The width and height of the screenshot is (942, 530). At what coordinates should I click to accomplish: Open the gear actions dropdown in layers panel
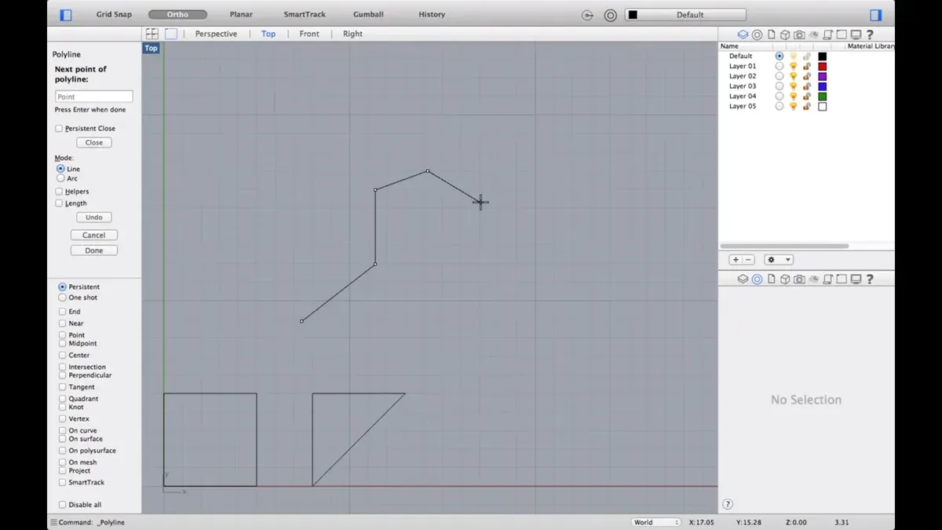(x=779, y=260)
